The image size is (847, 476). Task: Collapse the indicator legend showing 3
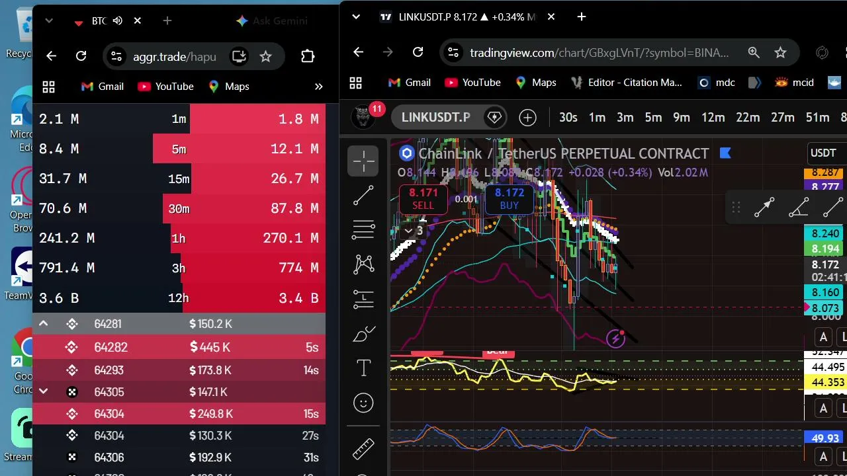(415, 231)
